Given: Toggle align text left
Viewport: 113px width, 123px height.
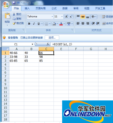Looking at the screenshot, I should [78, 23].
